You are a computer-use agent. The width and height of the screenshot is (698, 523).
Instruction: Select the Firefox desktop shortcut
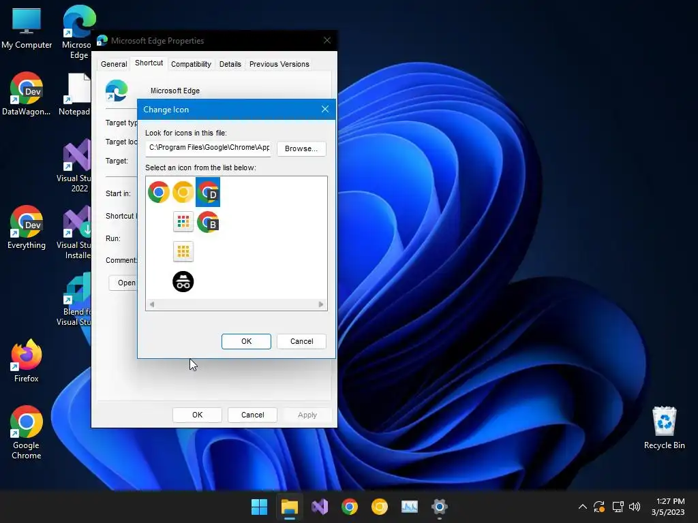27,360
